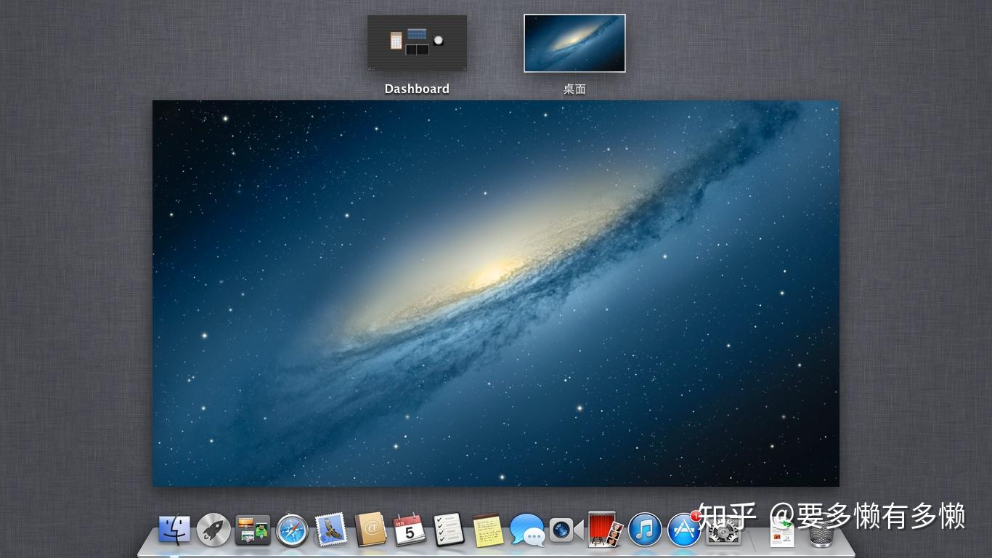Click the Mission Control Dock icon
Screen dimensions: 992x558
point(253,530)
